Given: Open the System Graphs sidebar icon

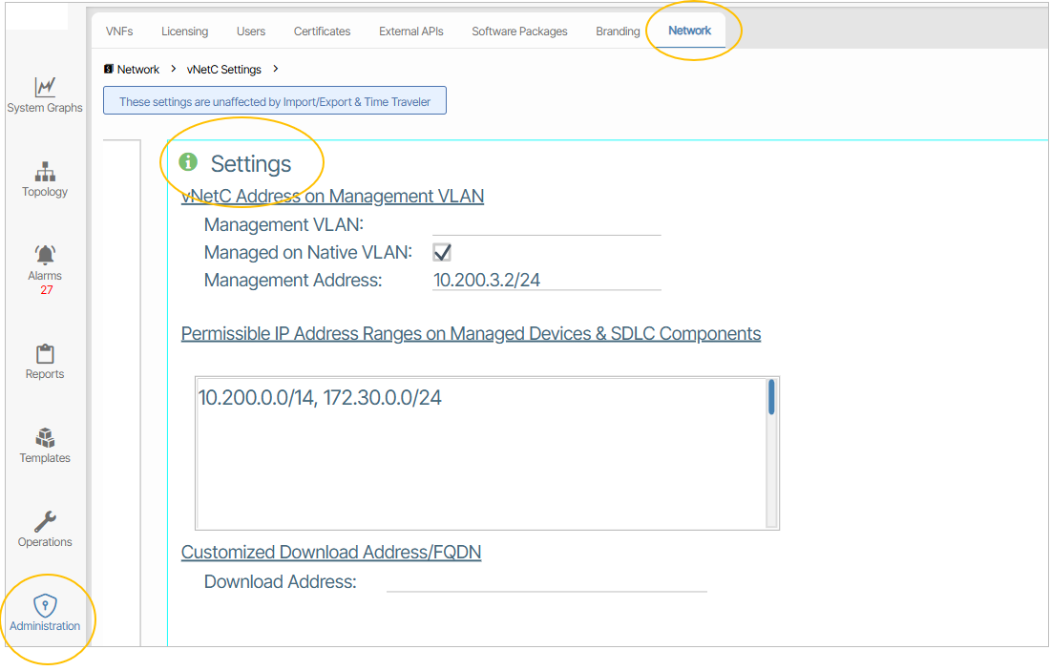Looking at the screenshot, I should pos(45,88).
